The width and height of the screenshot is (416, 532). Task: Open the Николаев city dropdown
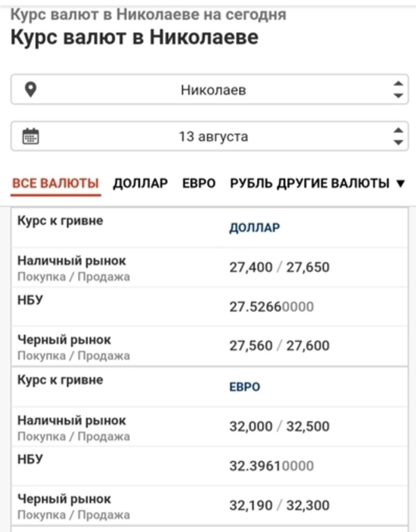point(209,89)
